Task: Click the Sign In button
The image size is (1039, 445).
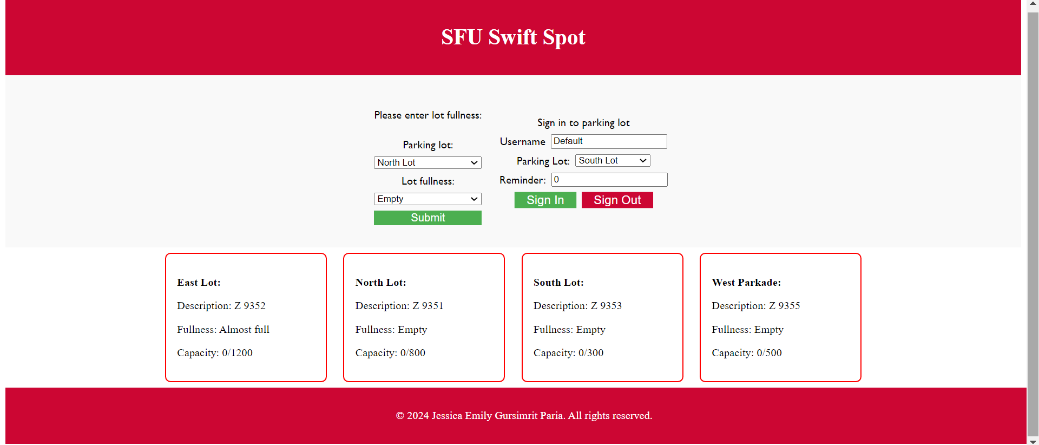Action: tap(545, 200)
